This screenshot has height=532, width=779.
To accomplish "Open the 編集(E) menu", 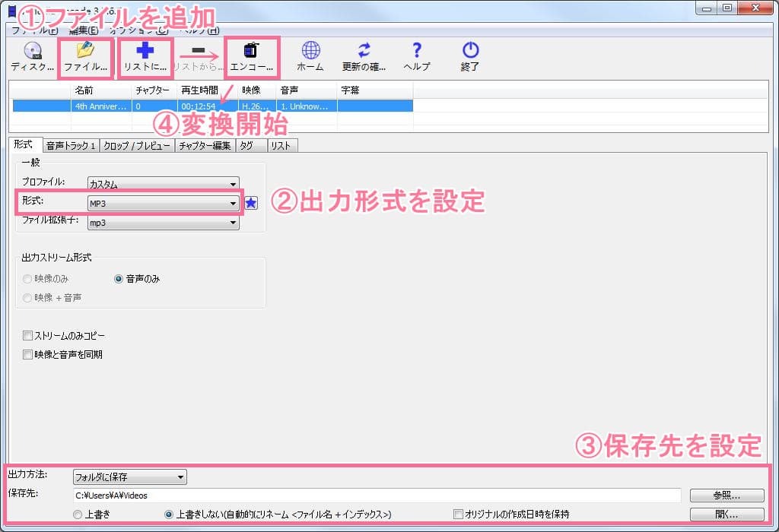I will pyautogui.click(x=84, y=30).
